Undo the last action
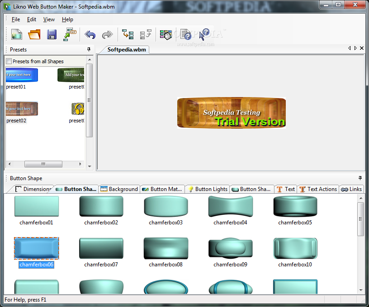Image resolution: width=369 pixels, height=307 pixels. coord(90,35)
